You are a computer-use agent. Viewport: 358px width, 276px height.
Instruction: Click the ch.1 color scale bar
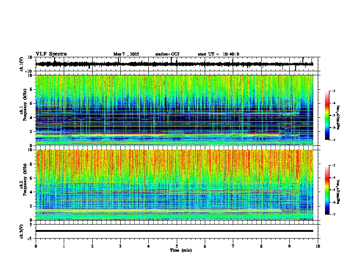click(327, 115)
